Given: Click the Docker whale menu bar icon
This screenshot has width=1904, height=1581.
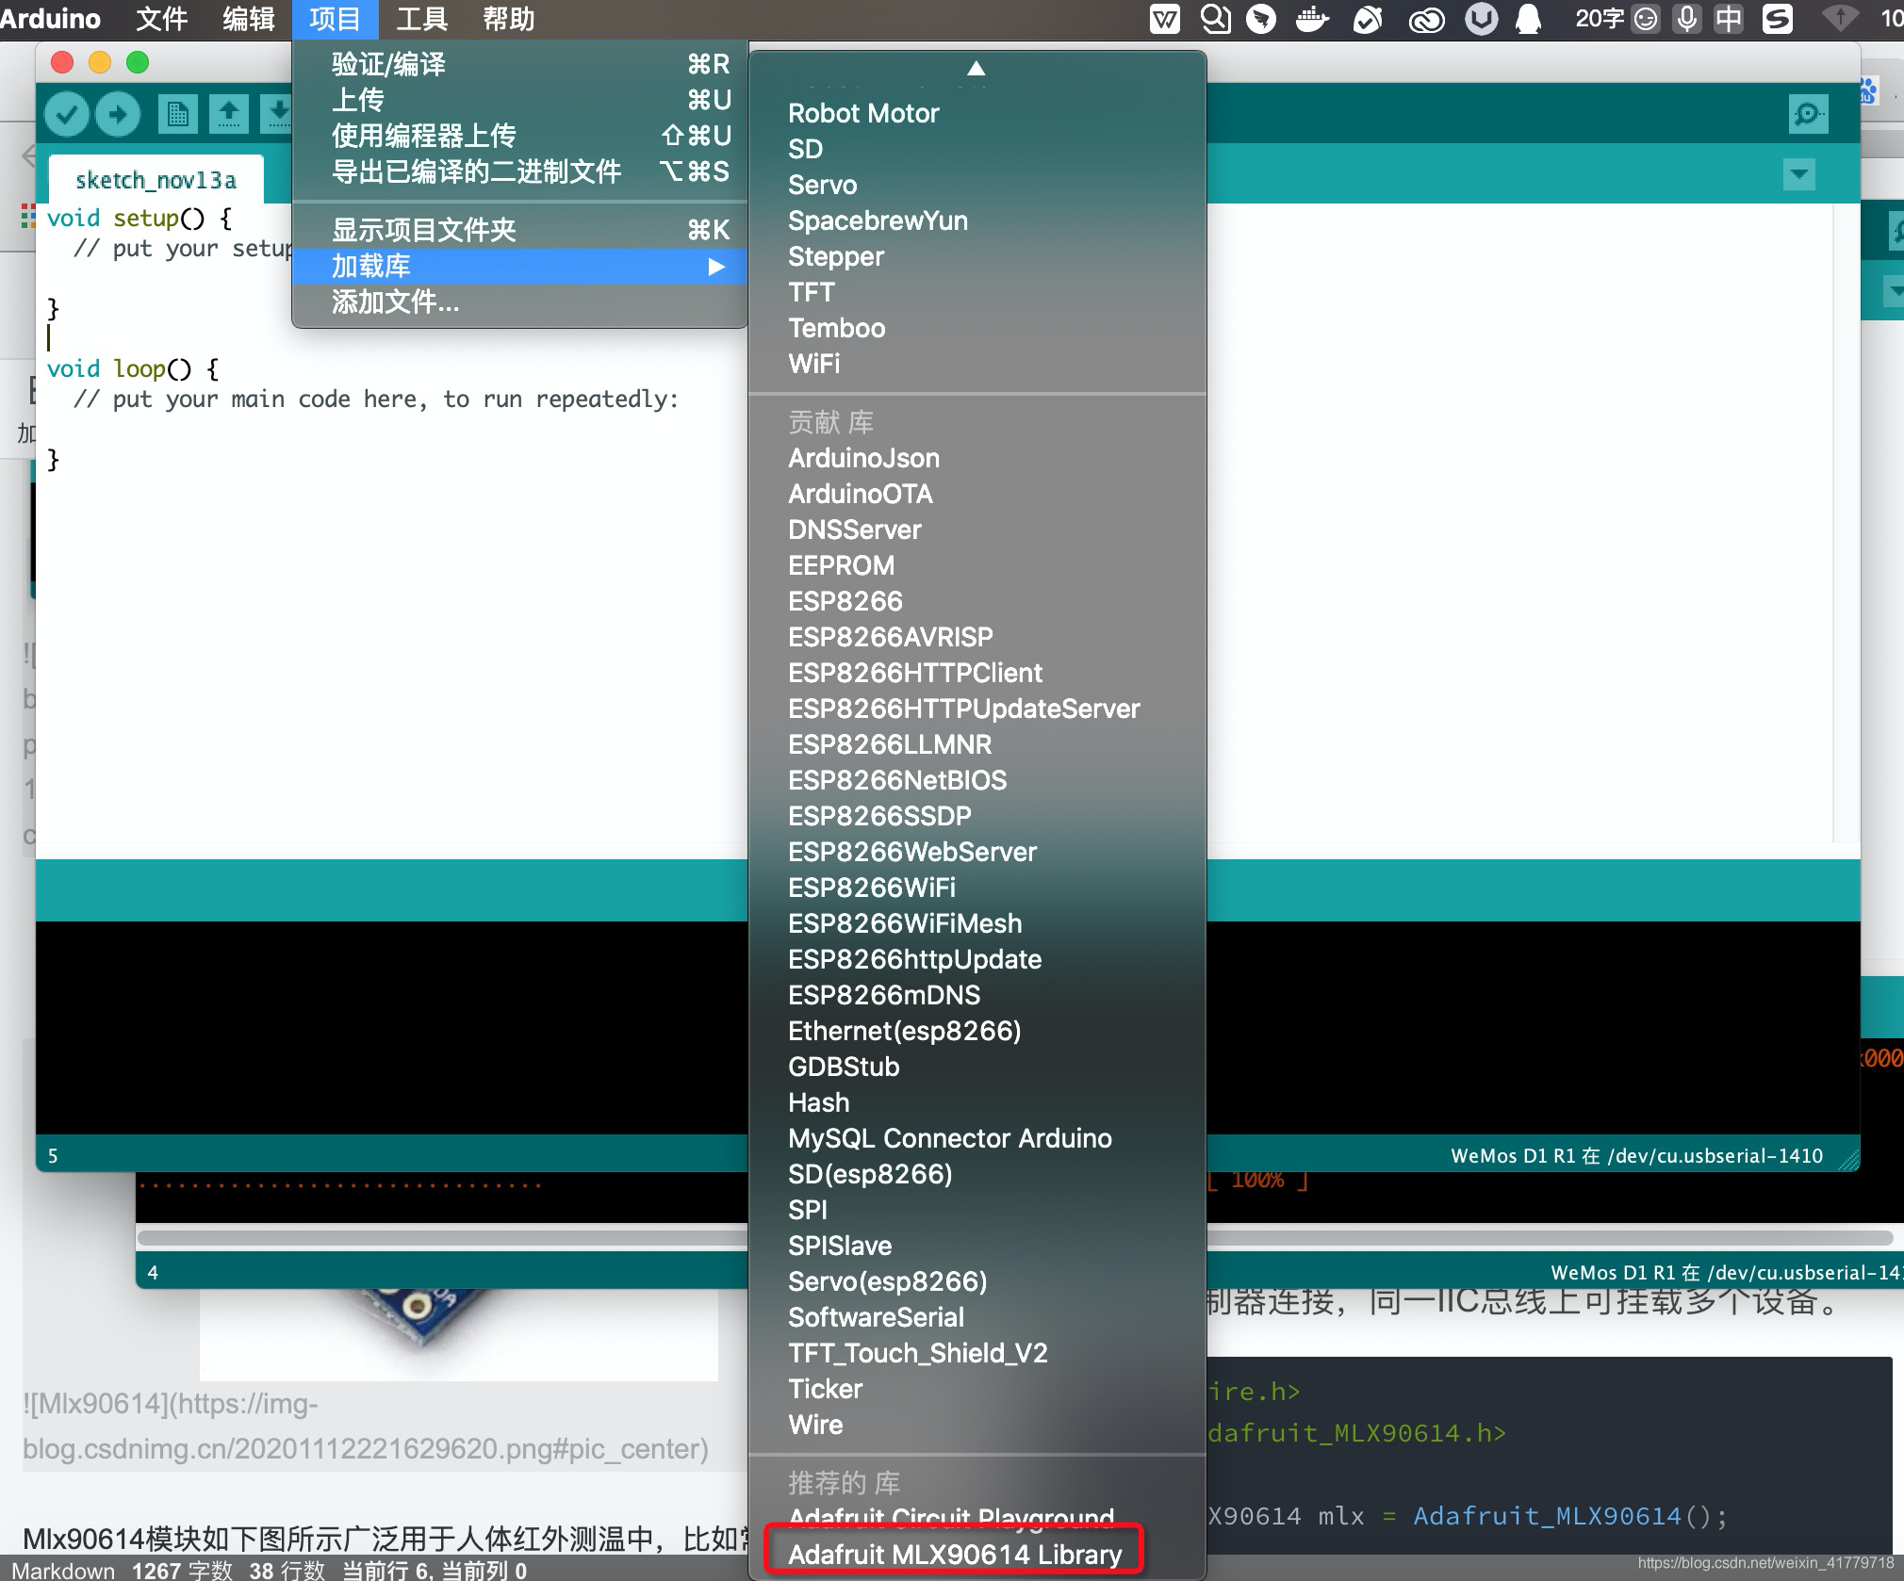Looking at the screenshot, I should 1312,18.
